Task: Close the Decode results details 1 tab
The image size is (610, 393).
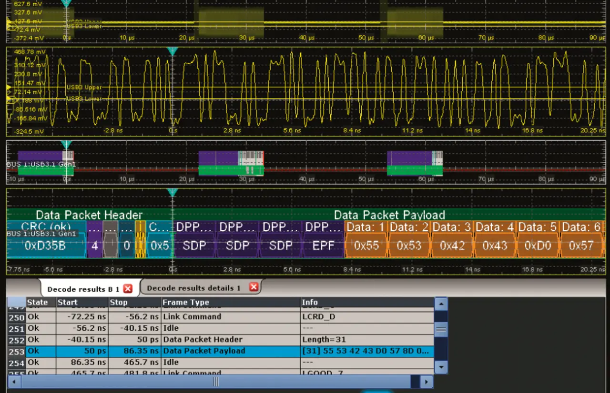Action: tap(254, 287)
